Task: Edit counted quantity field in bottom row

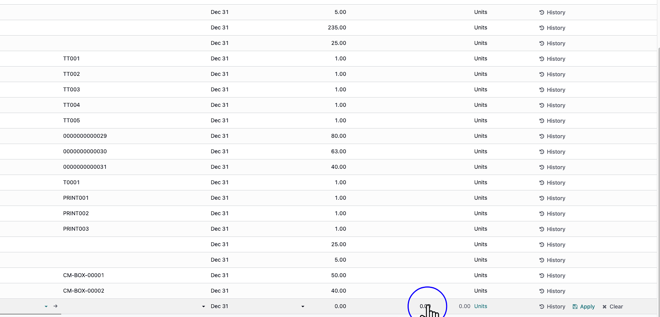Action: [425, 306]
